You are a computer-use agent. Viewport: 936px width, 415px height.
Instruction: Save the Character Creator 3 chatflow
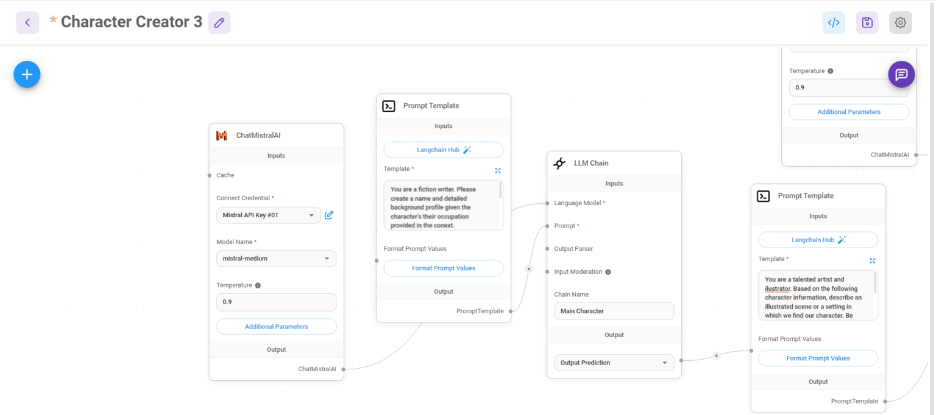(x=867, y=22)
